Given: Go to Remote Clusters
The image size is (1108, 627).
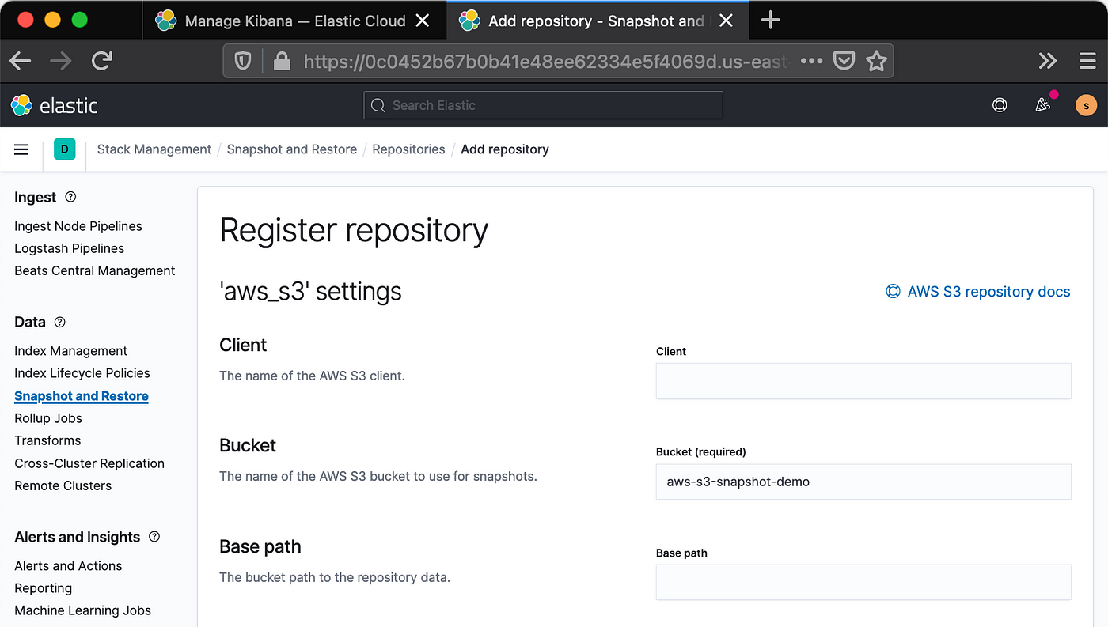Looking at the screenshot, I should click(x=63, y=485).
